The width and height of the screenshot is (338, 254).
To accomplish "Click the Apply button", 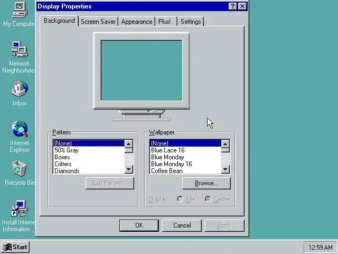I will click(224, 225).
